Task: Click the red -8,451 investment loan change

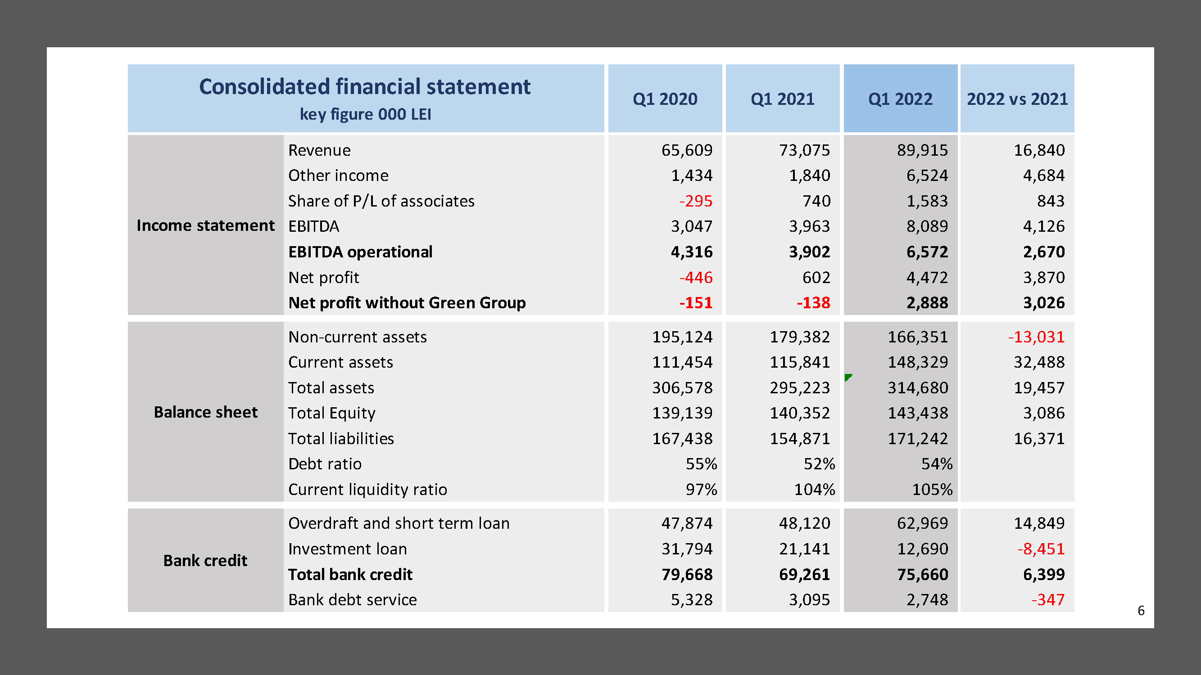Action: pyautogui.click(x=1041, y=549)
